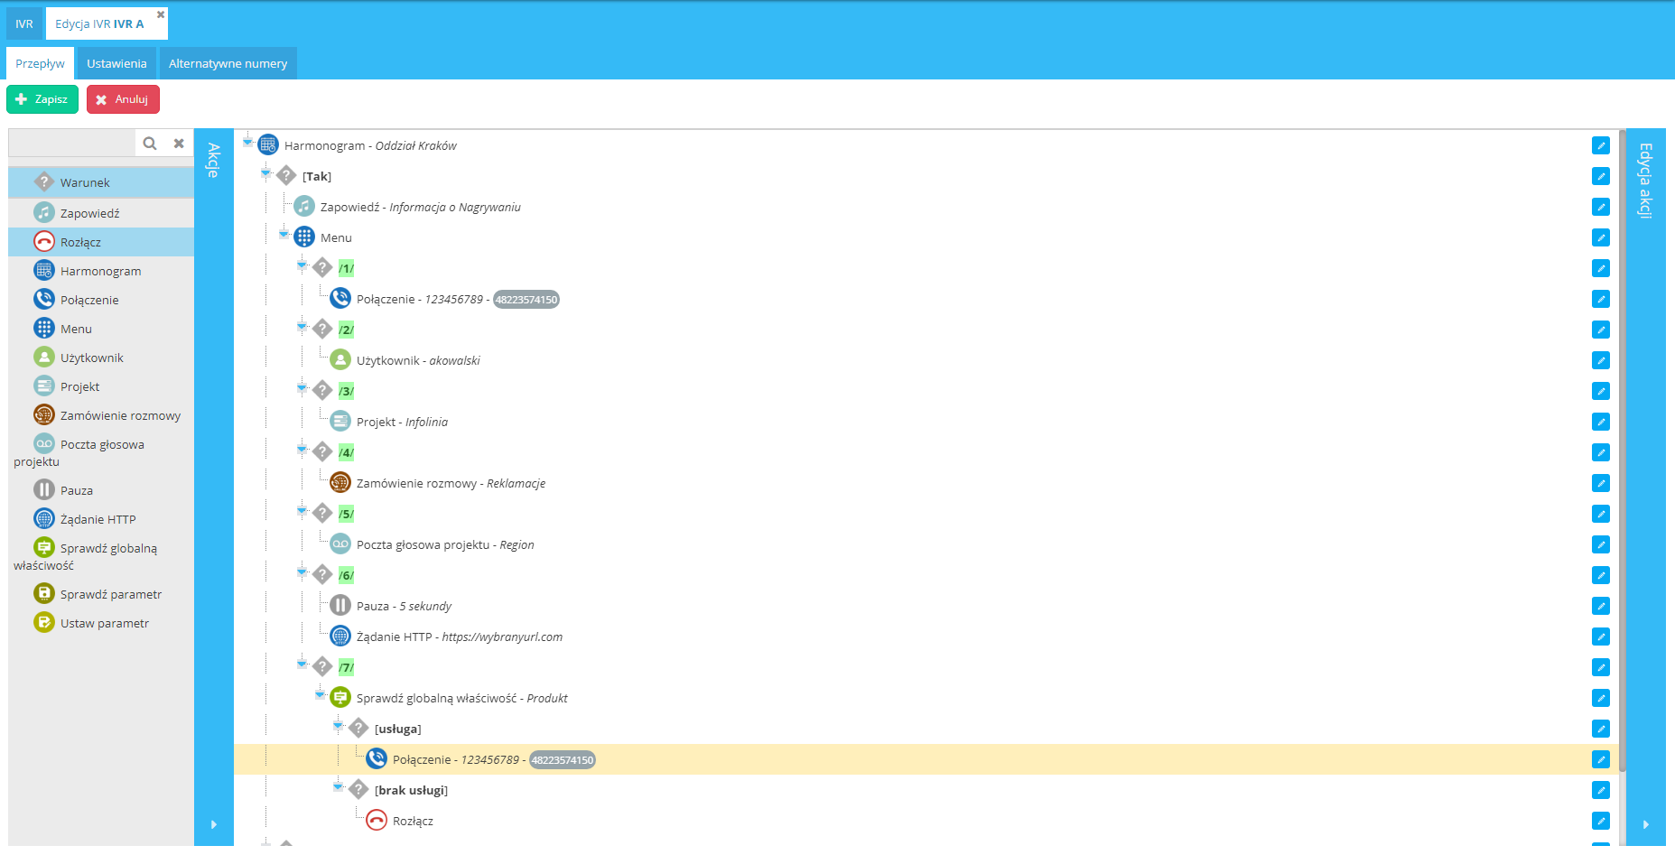
Task: Choose Zamówienie rozmowy action in sidebar
Action: tap(101, 415)
